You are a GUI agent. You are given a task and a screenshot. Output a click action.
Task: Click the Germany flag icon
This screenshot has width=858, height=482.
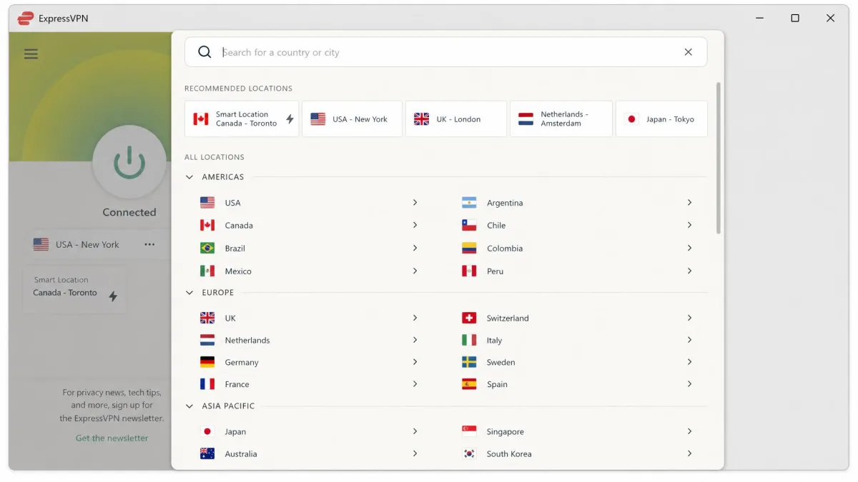207,362
